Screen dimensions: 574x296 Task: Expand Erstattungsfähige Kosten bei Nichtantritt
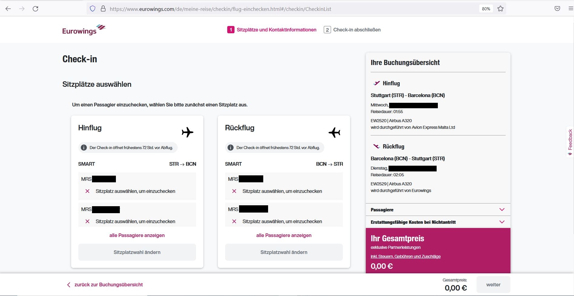coord(438,222)
